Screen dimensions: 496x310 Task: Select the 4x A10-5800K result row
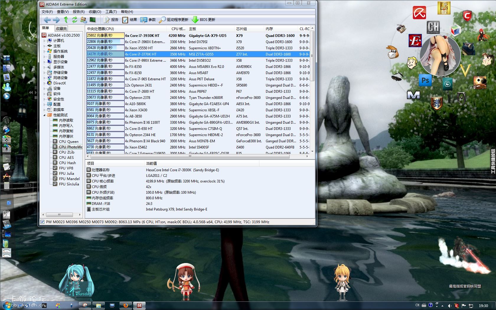tap(198, 104)
